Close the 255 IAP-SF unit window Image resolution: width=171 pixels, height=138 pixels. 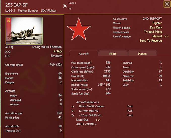167,4
